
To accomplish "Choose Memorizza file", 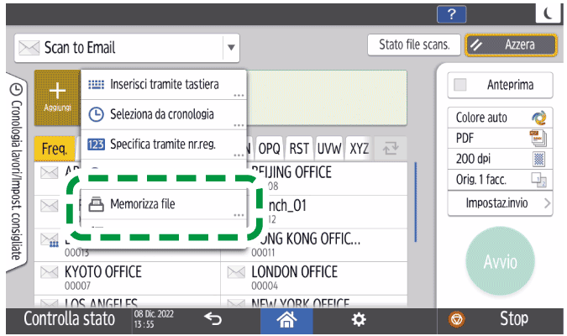I will pyautogui.click(x=164, y=204).
